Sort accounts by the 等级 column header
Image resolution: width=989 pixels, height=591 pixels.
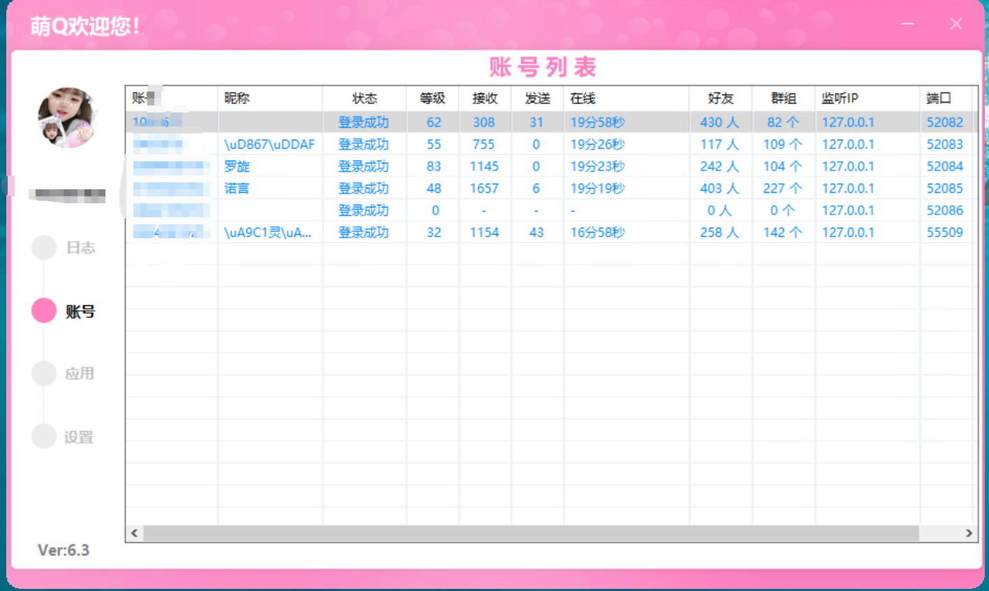(x=432, y=98)
